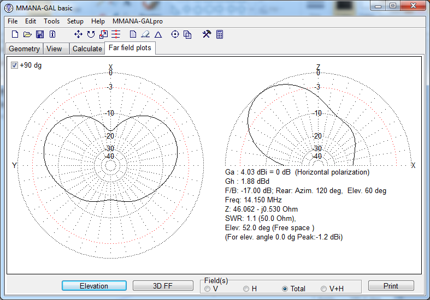Click the Freq: 14.150 MHz text
Image resolution: width=430 pixels, height=300 pixels.
point(253,200)
